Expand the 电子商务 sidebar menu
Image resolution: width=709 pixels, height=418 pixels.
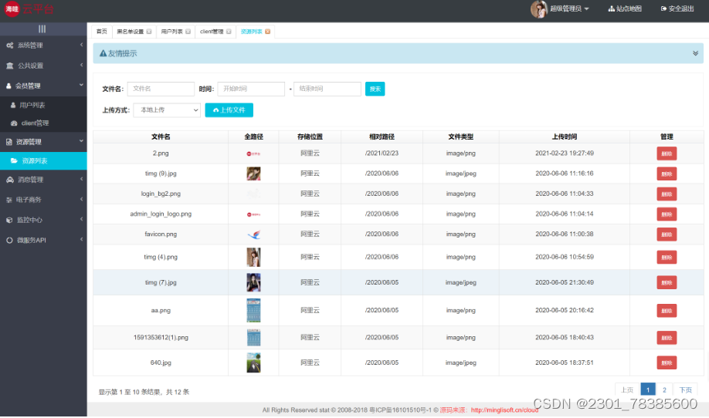point(43,200)
